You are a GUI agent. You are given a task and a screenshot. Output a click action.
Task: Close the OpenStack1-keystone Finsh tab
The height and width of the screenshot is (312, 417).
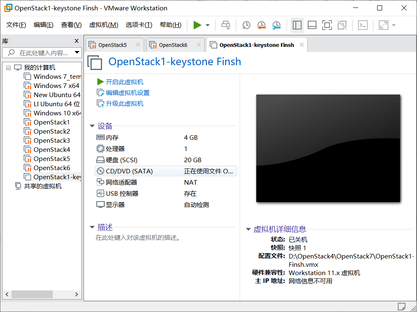[x=302, y=45]
